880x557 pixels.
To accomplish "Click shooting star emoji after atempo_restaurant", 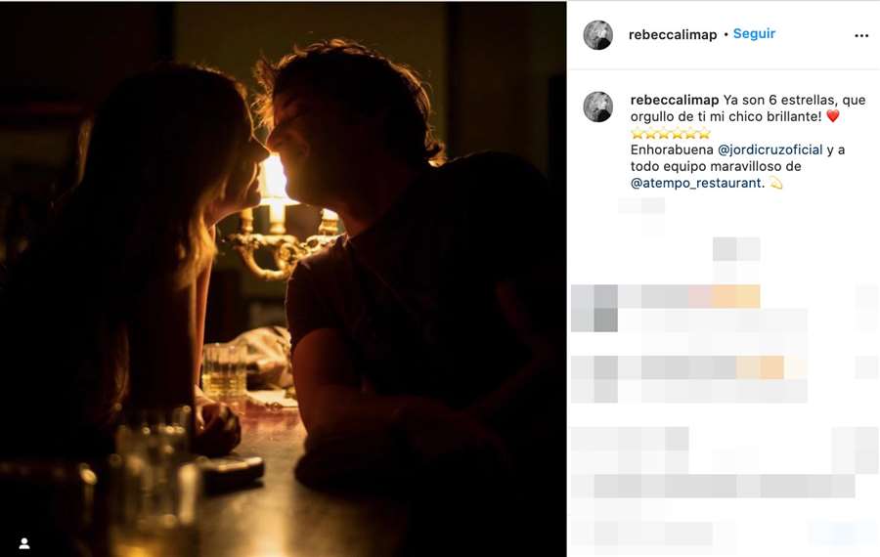I will [775, 183].
